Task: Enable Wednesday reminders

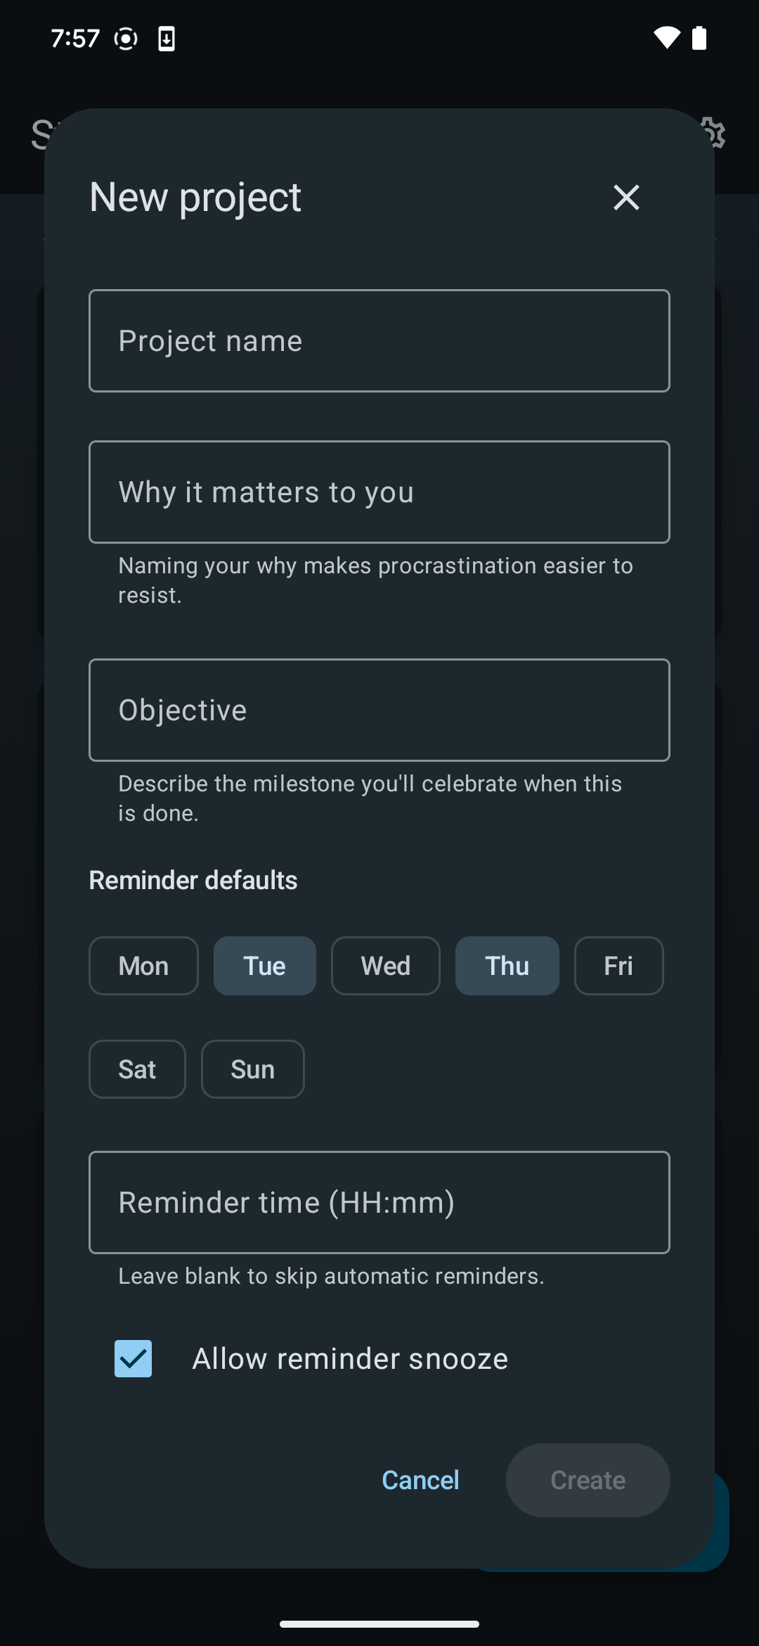Action: (x=385, y=966)
